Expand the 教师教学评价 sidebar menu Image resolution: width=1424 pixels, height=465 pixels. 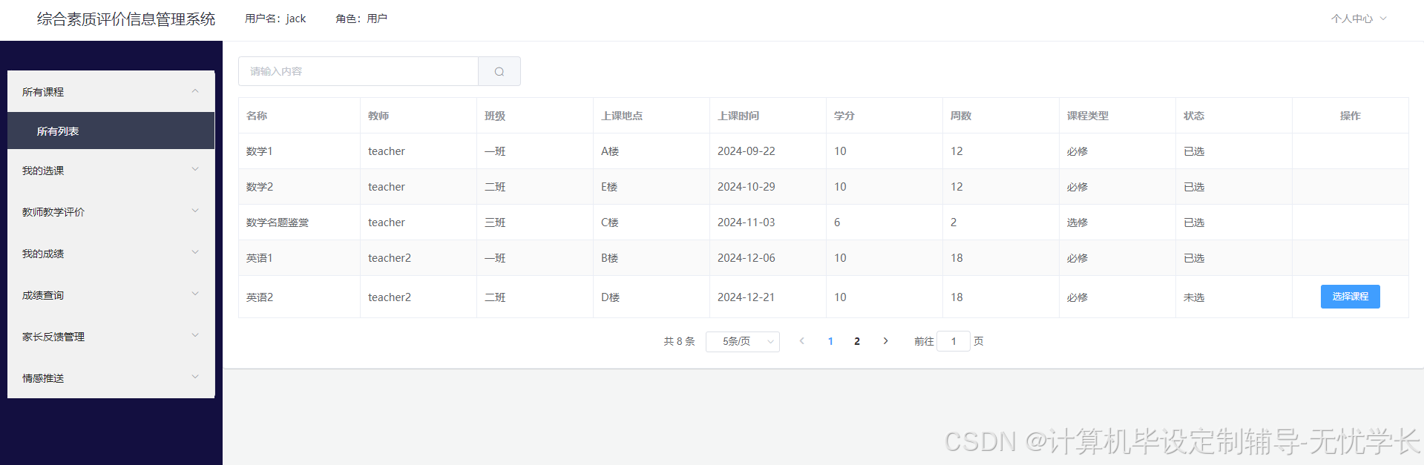(x=111, y=211)
